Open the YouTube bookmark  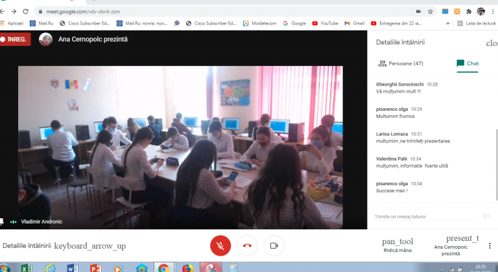click(x=325, y=23)
